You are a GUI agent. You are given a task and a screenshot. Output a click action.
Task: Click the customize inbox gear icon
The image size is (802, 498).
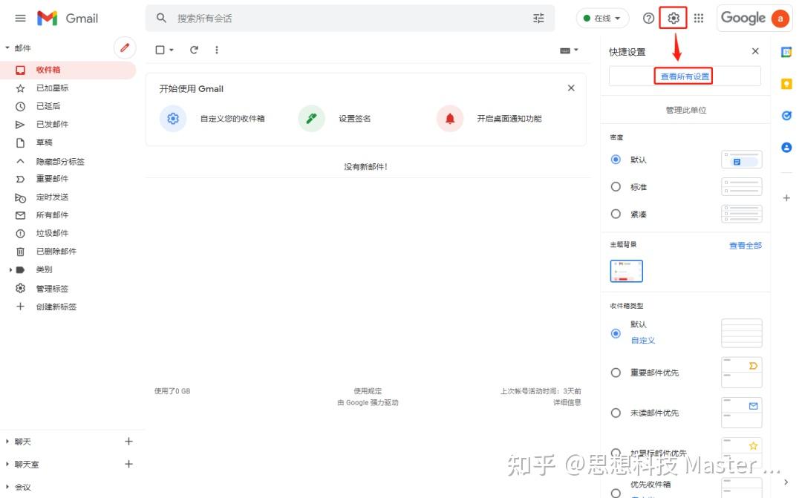173,119
